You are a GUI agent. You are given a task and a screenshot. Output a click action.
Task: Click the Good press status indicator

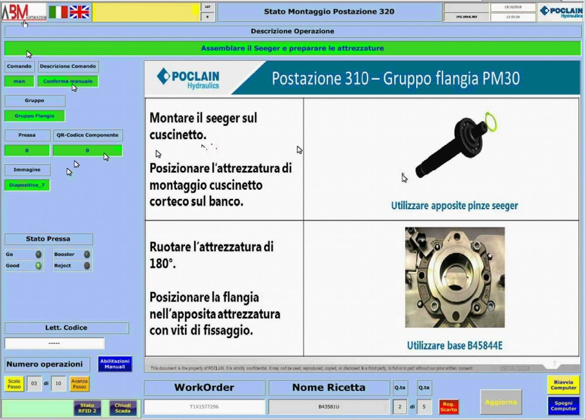(38, 265)
